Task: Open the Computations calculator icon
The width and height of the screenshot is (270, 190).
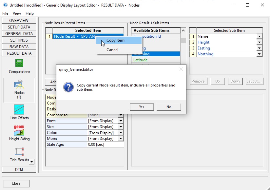Action: pyautogui.click(x=19, y=63)
